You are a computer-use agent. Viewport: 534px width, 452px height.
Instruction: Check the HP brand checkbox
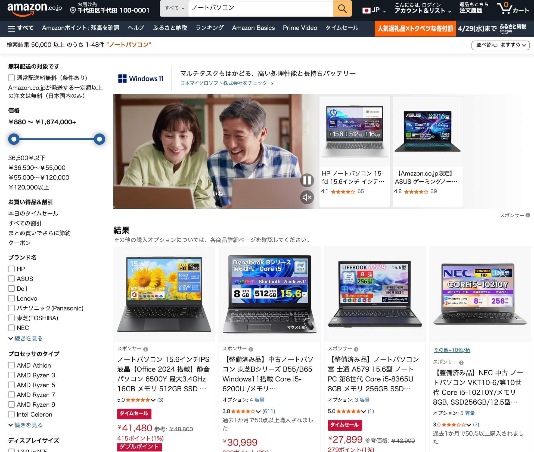coord(11,269)
